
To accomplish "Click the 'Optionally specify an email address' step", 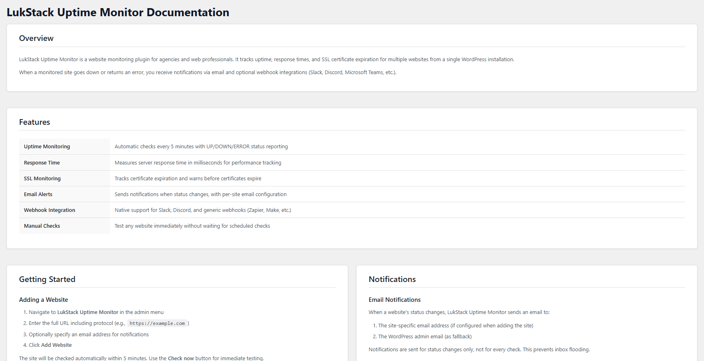I will point(89,335).
